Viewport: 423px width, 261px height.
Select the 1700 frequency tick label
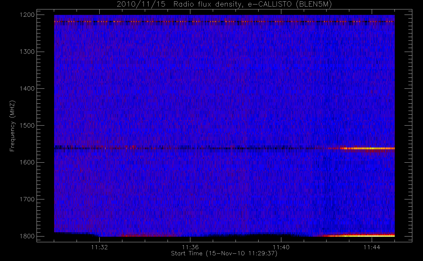[x=27, y=199]
